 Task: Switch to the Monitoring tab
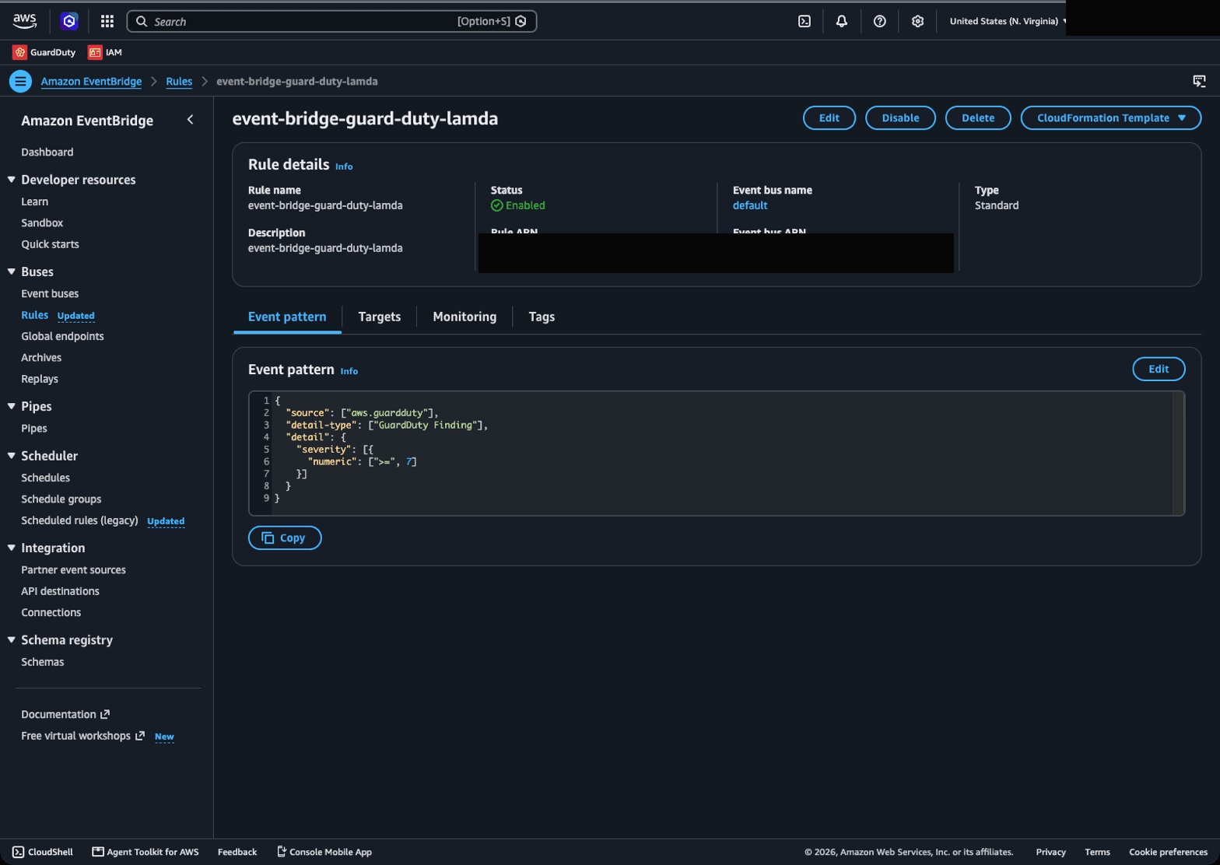(465, 317)
